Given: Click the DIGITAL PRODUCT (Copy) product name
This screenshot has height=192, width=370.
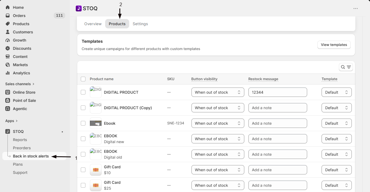Looking at the screenshot, I should [128, 108].
